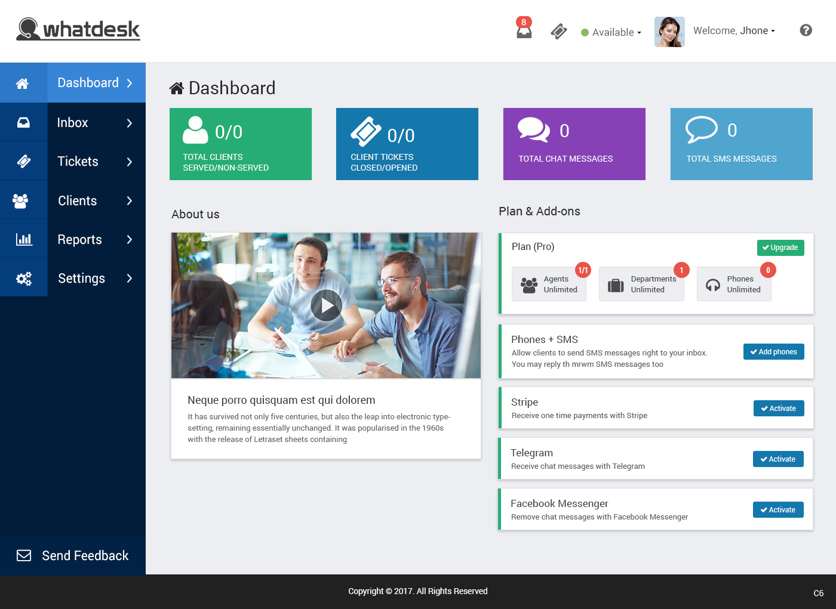Viewport: 836px width, 609px height.
Task: Select the Reports bar chart icon
Action: click(x=23, y=238)
